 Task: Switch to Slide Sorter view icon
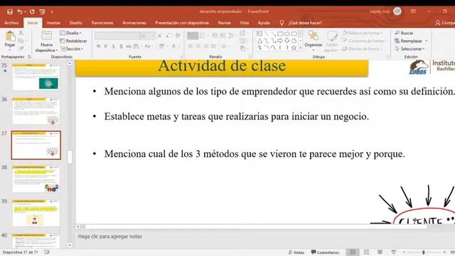point(367,252)
